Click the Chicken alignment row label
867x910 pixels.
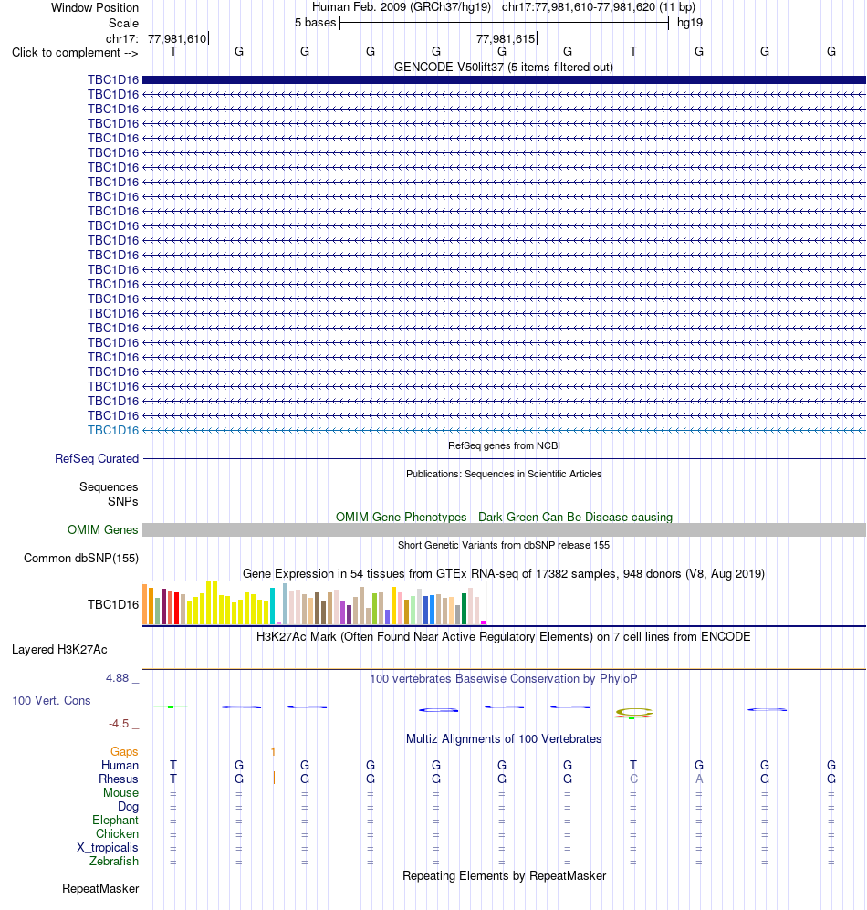[x=117, y=834]
